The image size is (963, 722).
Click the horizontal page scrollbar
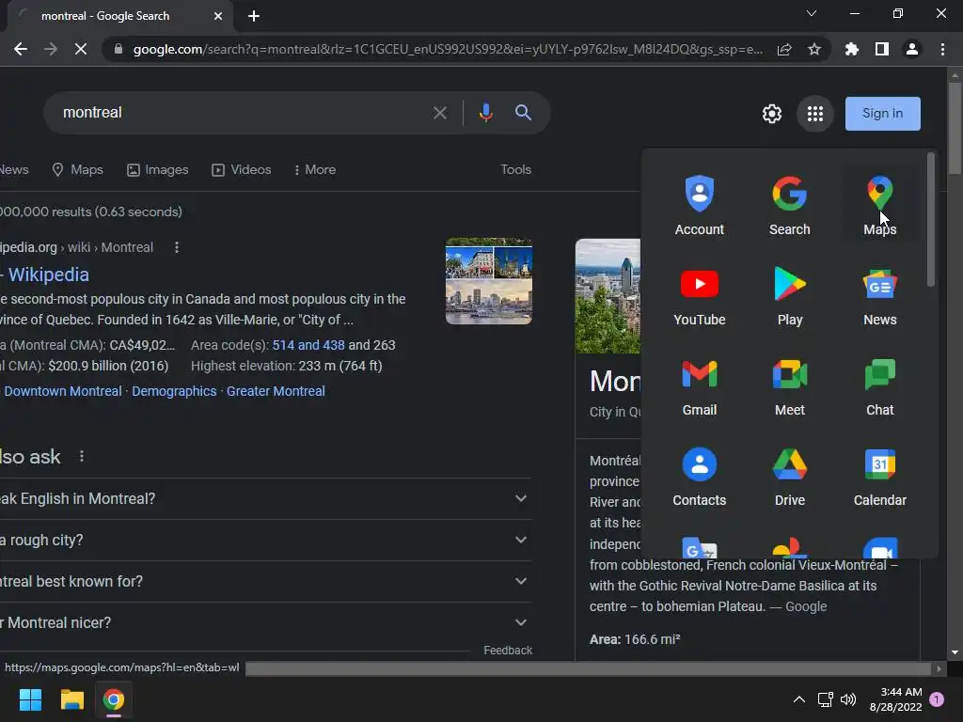pos(588,668)
